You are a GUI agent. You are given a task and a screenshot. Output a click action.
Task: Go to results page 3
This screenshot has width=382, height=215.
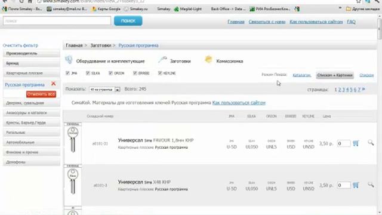click(x=343, y=90)
